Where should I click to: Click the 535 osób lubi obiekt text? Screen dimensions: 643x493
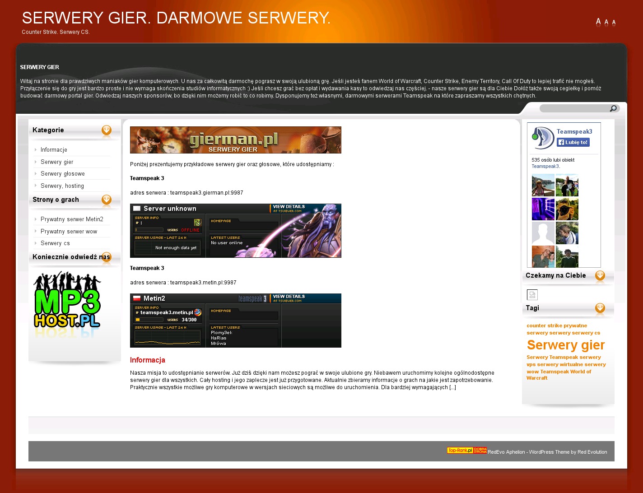[x=553, y=160]
